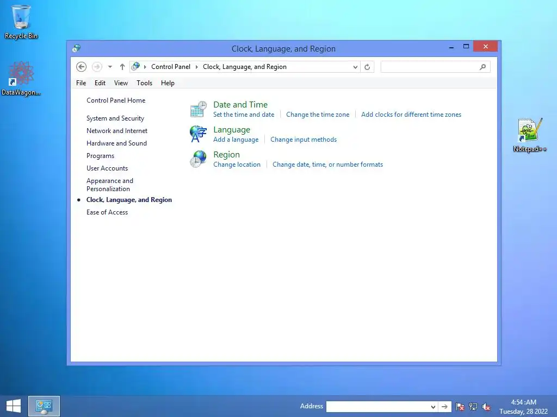
Task: Click the window's title bar Control Panel icon
Action: click(x=76, y=48)
